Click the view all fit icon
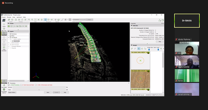The image size is (208, 110). coord(35,20)
